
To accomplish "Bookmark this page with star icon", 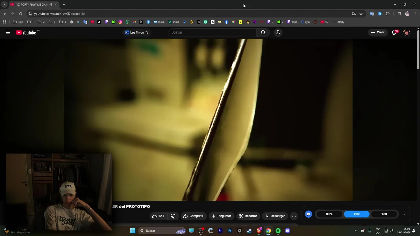I will click(x=361, y=14).
